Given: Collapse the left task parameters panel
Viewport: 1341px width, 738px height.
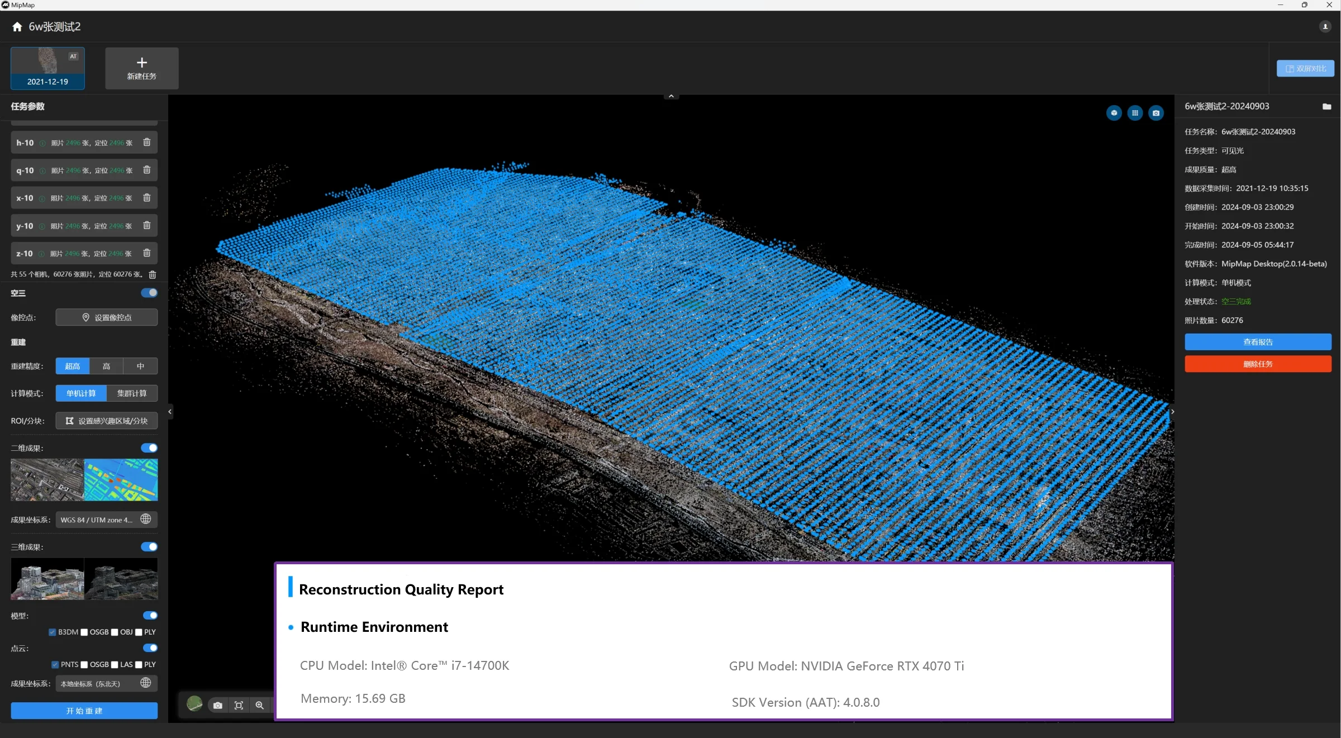Looking at the screenshot, I should click(x=169, y=412).
